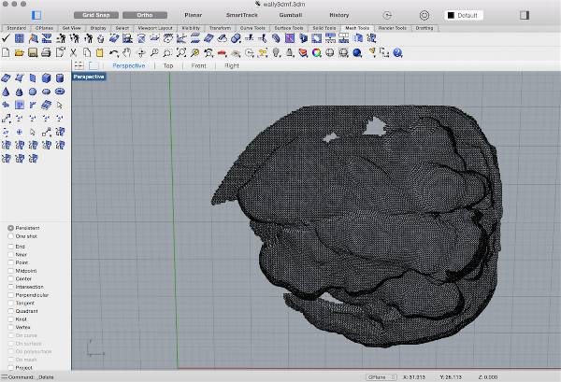
Task: Click the Save file icon in toolbar
Action: tap(32, 53)
